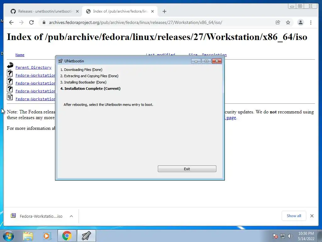Viewport: 322px width, 242px height.
Task: Close the Chrome downloads bar
Action: coord(312,216)
